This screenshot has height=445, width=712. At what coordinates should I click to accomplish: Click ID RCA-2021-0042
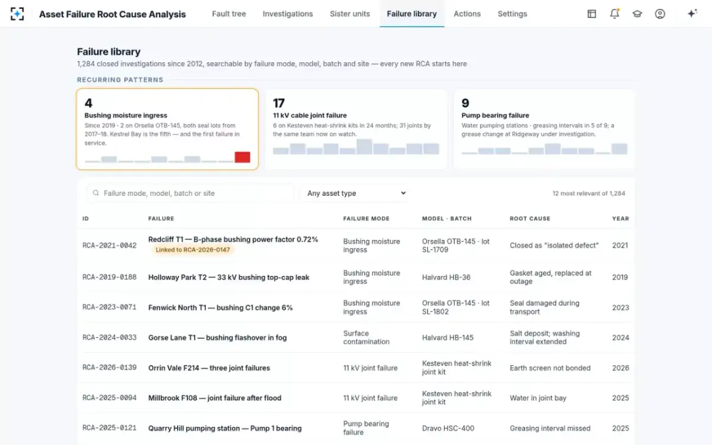pos(109,246)
